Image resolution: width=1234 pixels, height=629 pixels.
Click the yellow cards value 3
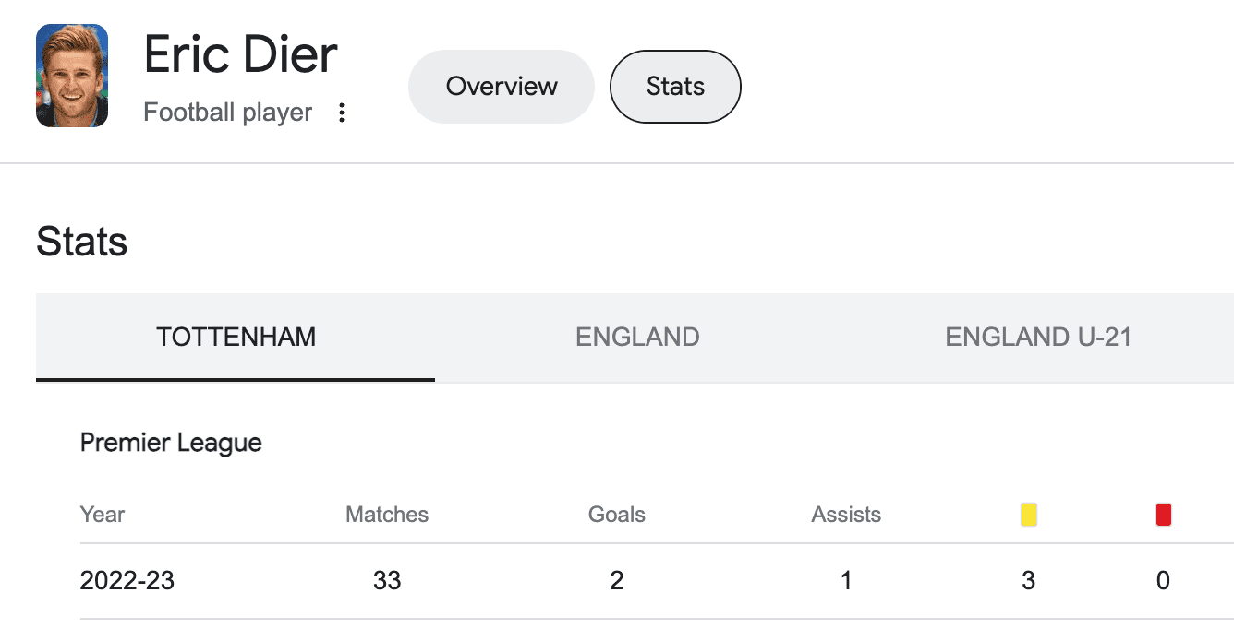pyautogui.click(x=1029, y=580)
